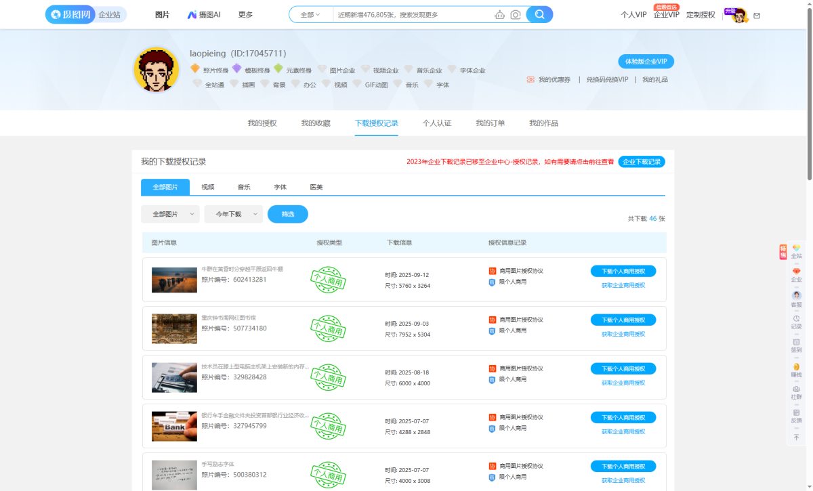Open image search via camera icon

pyautogui.click(x=516, y=14)
